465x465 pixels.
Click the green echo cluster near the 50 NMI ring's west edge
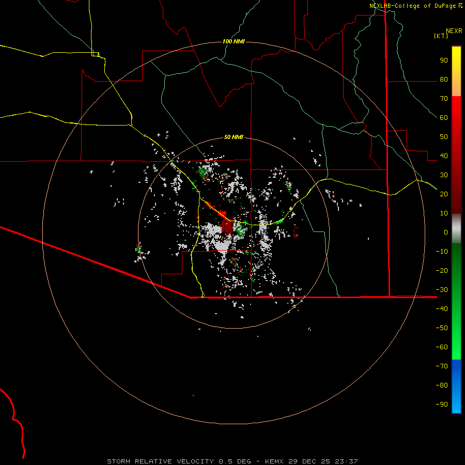point(138,248)
